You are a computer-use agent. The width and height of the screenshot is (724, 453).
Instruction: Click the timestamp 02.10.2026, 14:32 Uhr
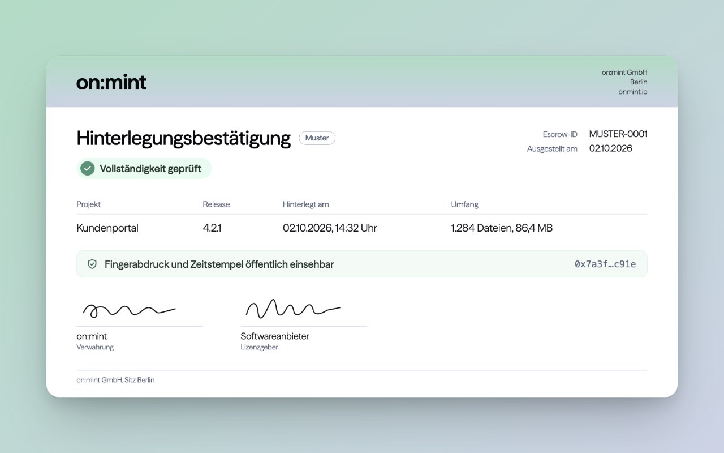pyautogui.click(x=330, y=228)
